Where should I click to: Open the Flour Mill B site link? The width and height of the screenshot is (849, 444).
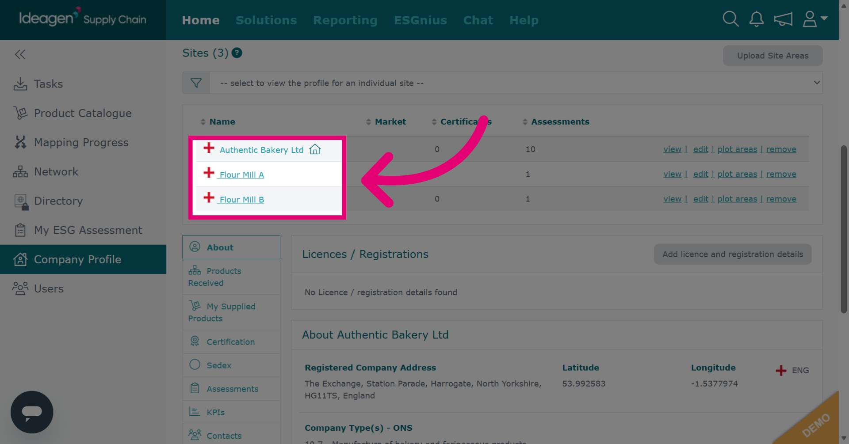coord(241,199)
